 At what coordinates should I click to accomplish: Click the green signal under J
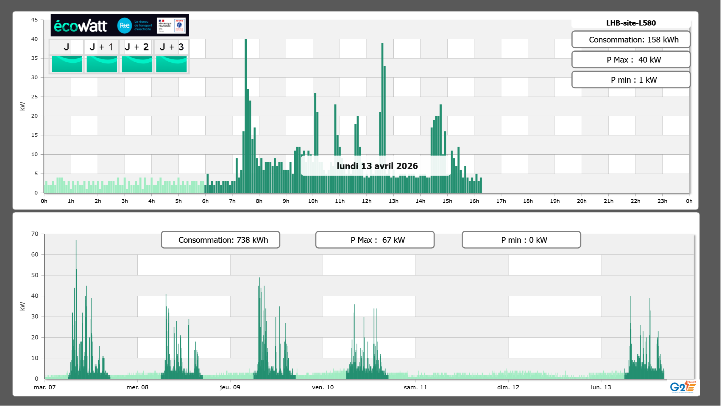(67, 64)
